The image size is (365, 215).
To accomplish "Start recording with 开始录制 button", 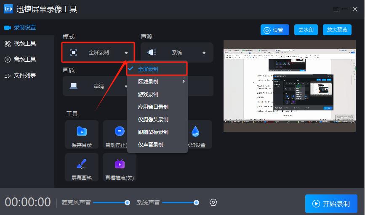I will pos(331,204).
